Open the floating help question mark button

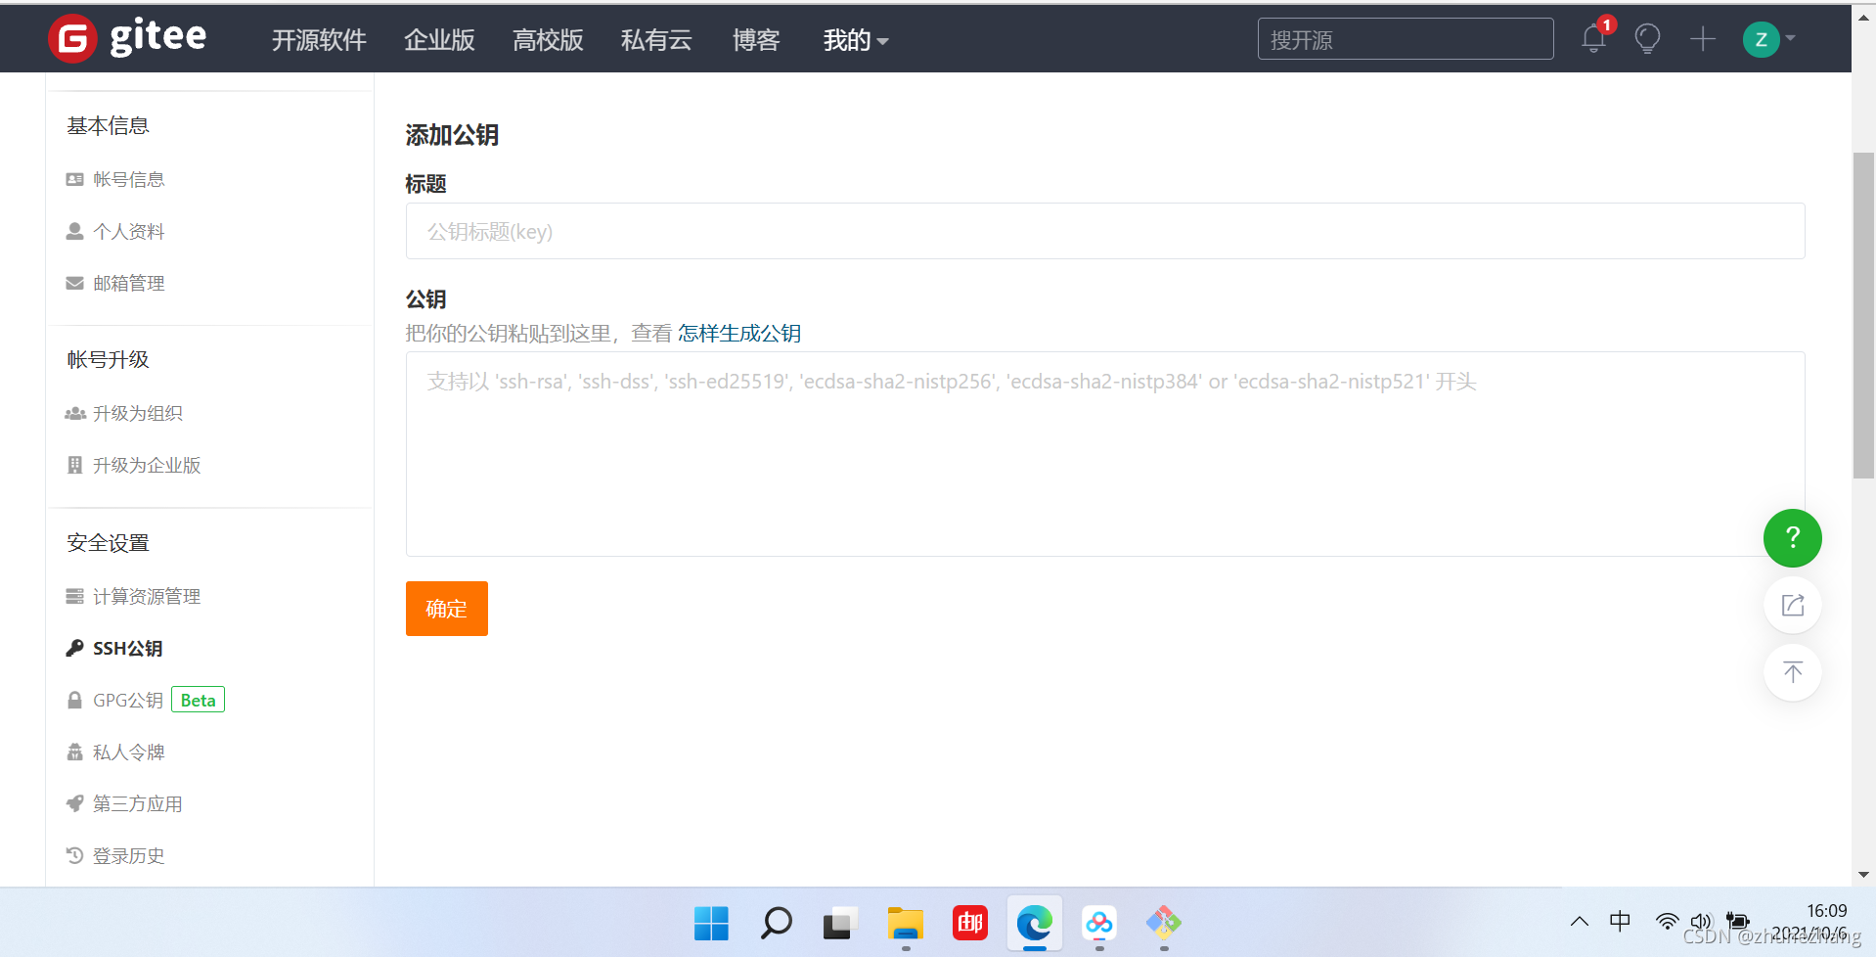pyautogui.click(x=1792, y=538)
